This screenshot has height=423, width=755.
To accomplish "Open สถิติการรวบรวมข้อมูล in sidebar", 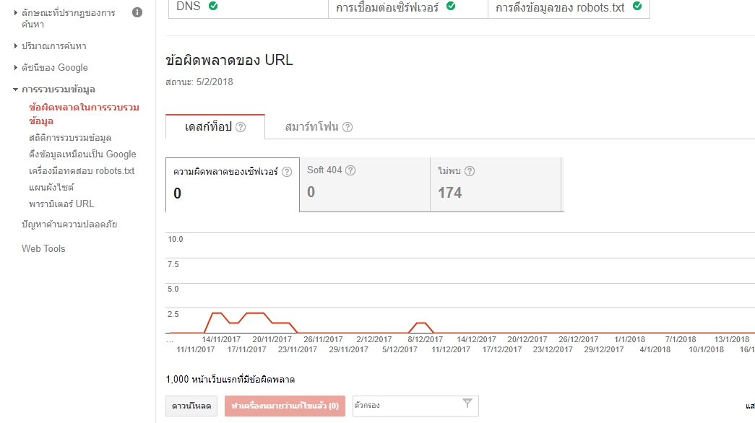I will coord(70,137).
